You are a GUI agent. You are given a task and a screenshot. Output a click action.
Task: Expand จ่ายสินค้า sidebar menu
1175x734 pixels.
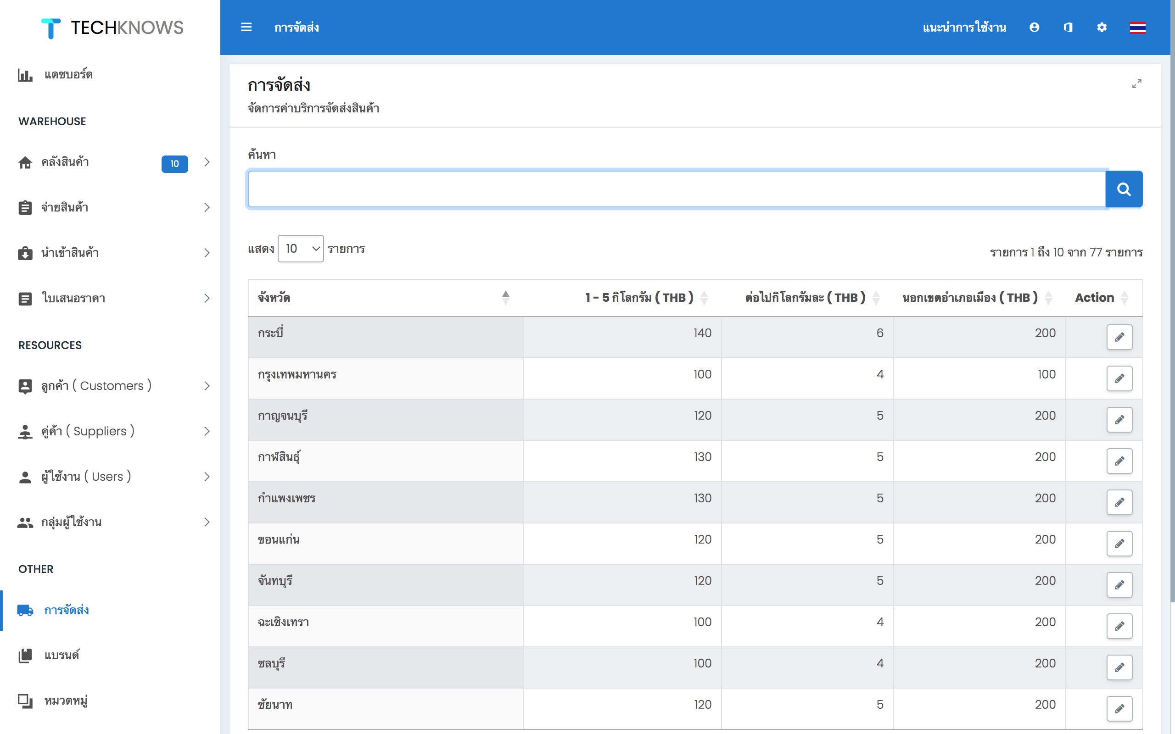207,207
